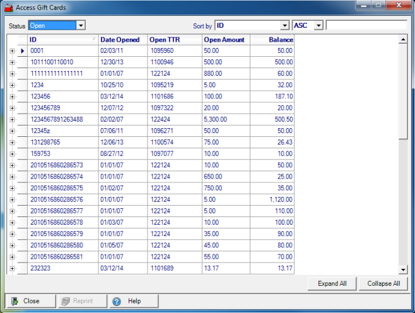
Task: Expand row for gift card 232323
Action: pos(11,269)
